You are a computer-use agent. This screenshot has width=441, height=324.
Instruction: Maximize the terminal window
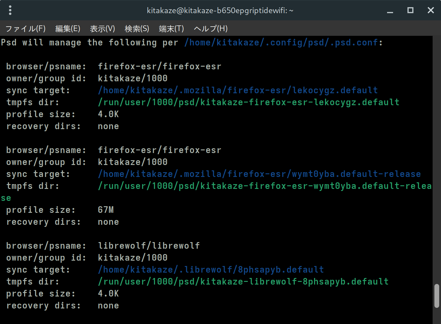tap(410, 10)
